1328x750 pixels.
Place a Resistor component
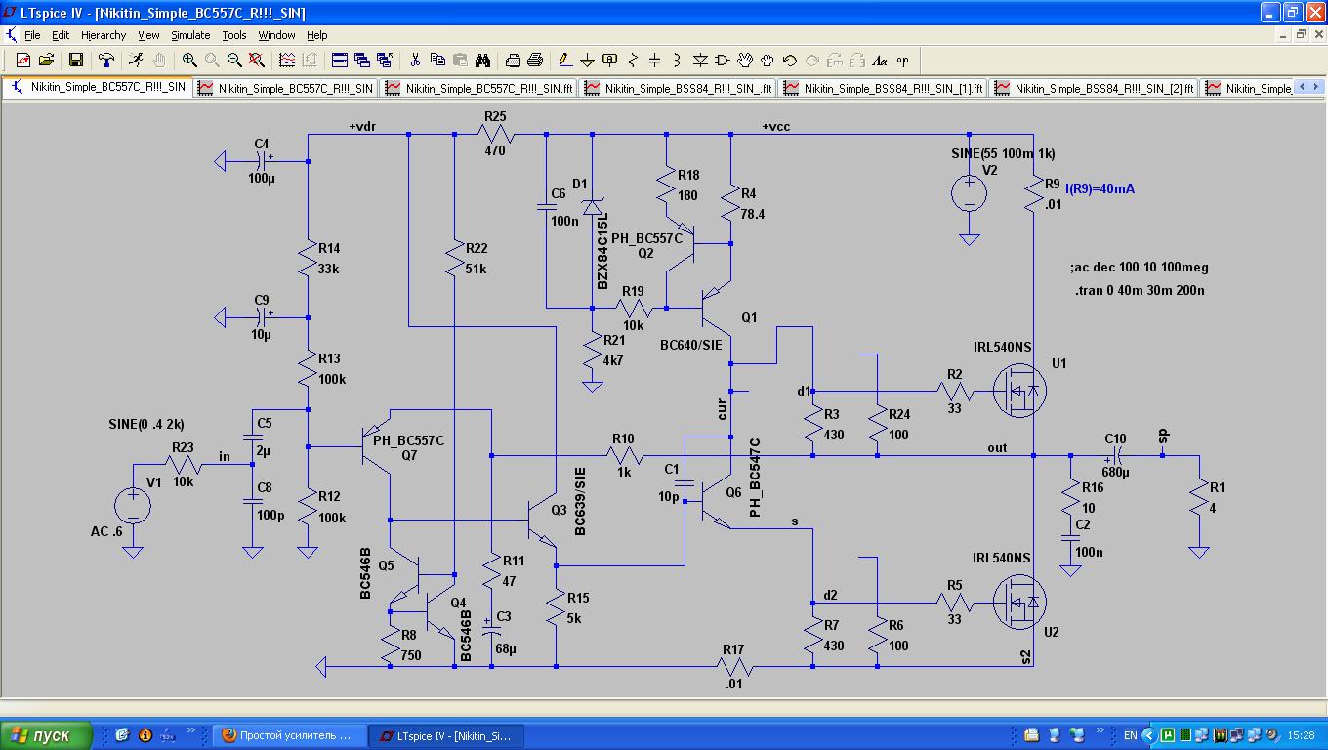(633, 61)
